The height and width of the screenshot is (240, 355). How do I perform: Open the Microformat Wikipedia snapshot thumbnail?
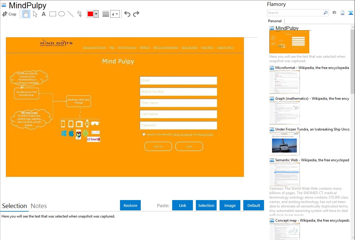[284, 82]
